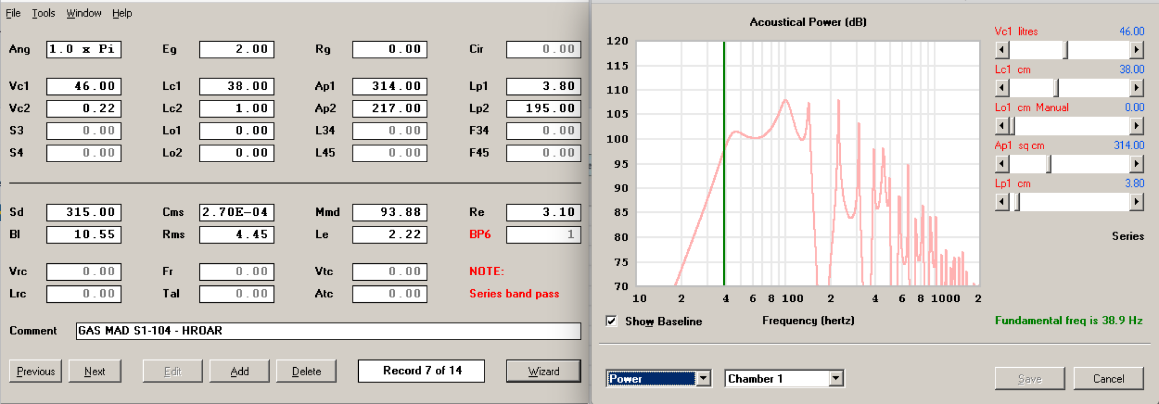
Task: Click the BP6 field showing 1
Action: click(543, 234)
